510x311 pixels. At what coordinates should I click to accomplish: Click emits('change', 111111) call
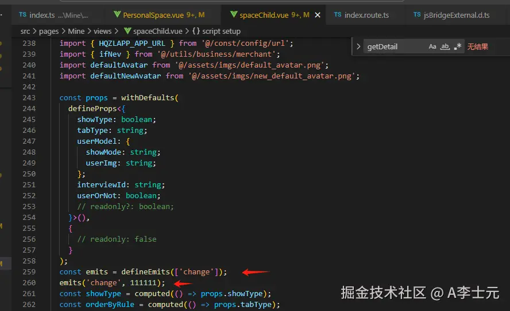point(112,283)
